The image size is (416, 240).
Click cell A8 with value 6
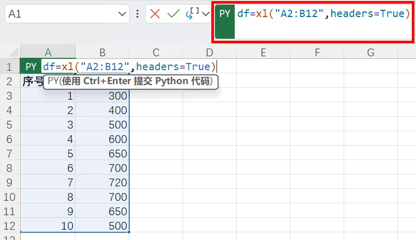point(48,168)
